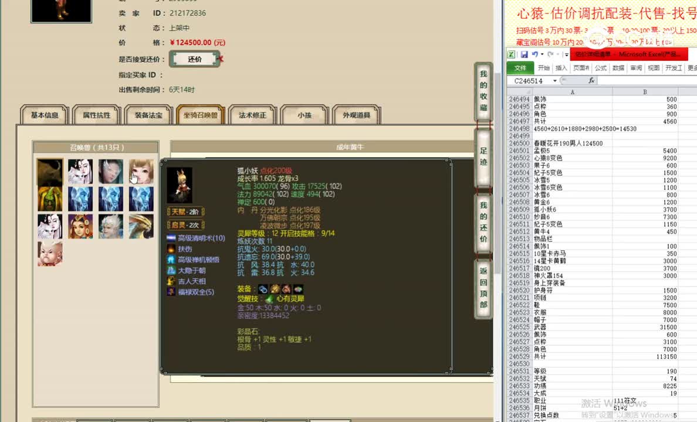The width and height of the screenshot is (697, 422).
Task: Click the 心有灵犀 awakening skill icon
Action: point(269,299)
